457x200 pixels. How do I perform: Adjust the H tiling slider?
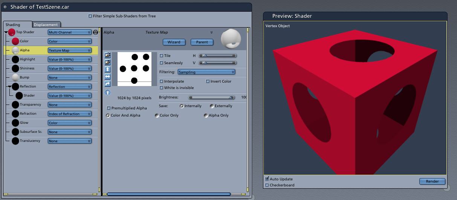pos(217,55)
